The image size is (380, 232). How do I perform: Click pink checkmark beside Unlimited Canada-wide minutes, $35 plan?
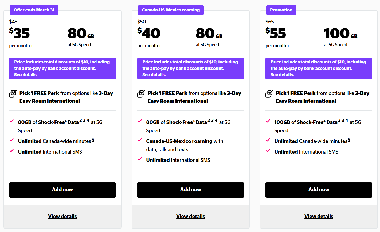(x=11, y=140)
